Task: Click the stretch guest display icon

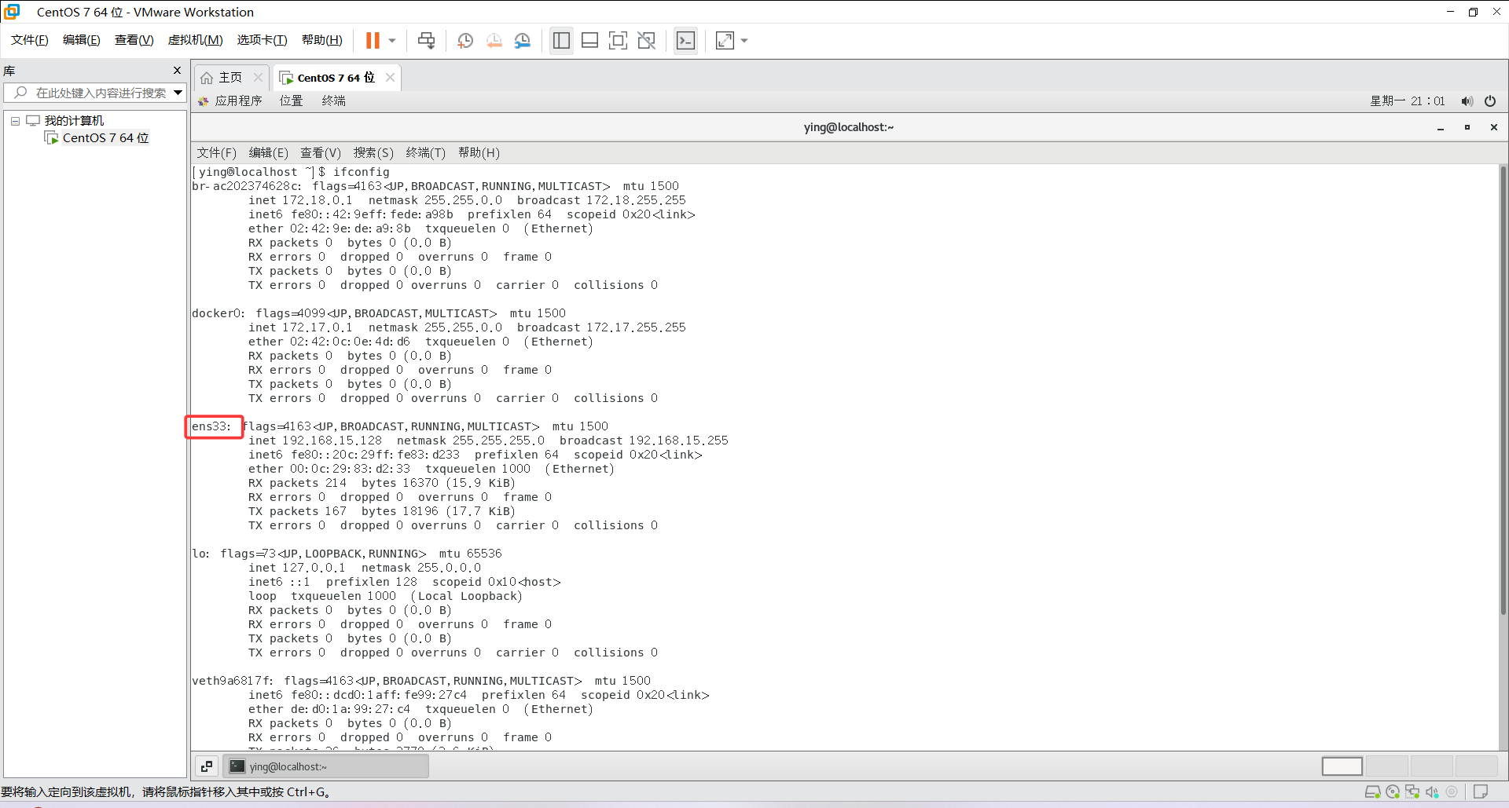Action: [725, 40]
